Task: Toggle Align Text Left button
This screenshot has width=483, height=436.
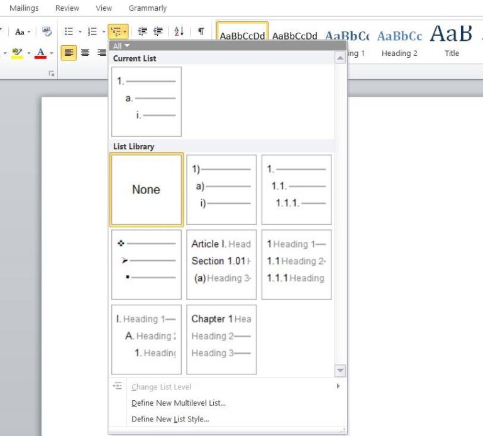Action: click(69, 53)
